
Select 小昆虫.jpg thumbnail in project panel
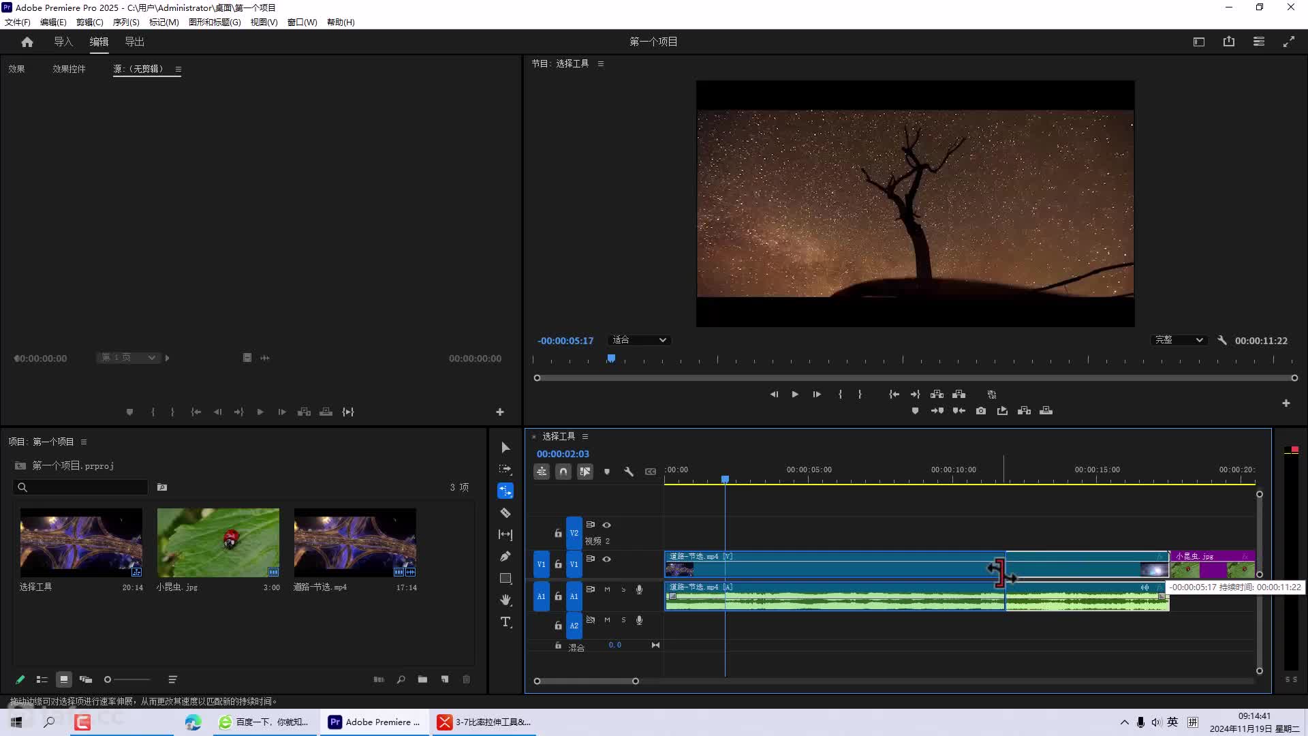coord(218,542)
